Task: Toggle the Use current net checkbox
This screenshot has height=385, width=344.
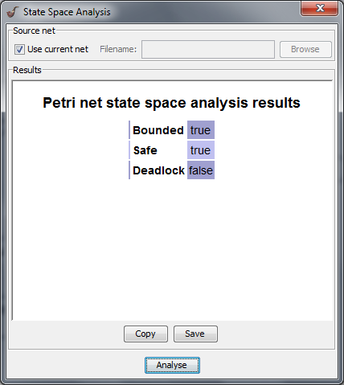Action: [19, 50]
